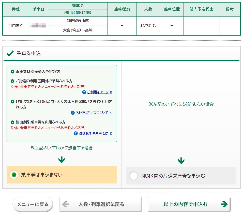
Task: Click green down arrow above 乗車券は申込まない
Action: pos(62,160)
